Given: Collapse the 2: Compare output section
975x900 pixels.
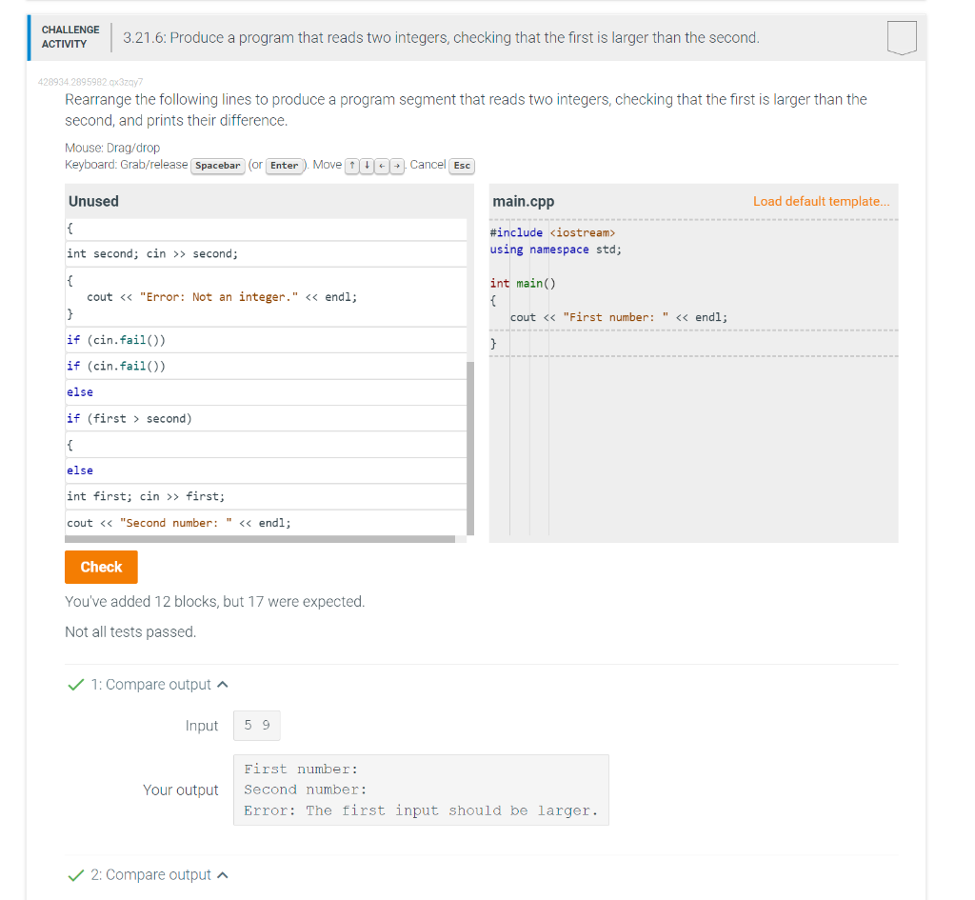Looking at the screenshot, I should (223, 874).
